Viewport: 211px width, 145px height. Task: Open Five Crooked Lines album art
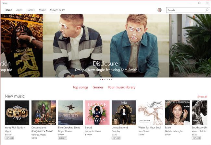[70, 113]
